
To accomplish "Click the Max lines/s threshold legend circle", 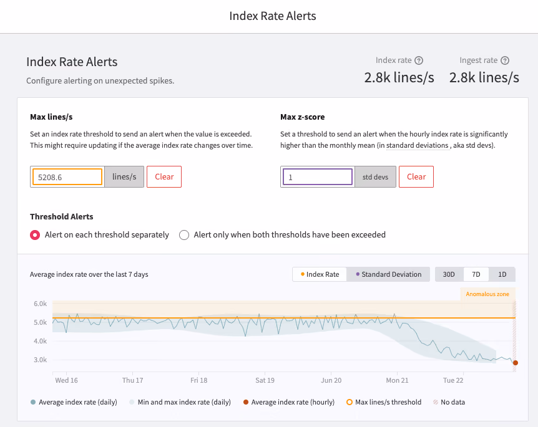I will pos(350,402).
